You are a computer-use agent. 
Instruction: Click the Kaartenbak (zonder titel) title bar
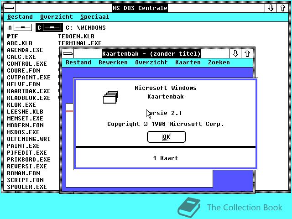pyautogui.click(x=151, y=54)
